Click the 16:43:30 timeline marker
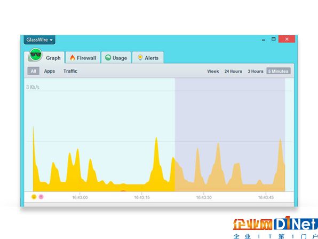Screen dimensions: 318x239 click(204, 197)
